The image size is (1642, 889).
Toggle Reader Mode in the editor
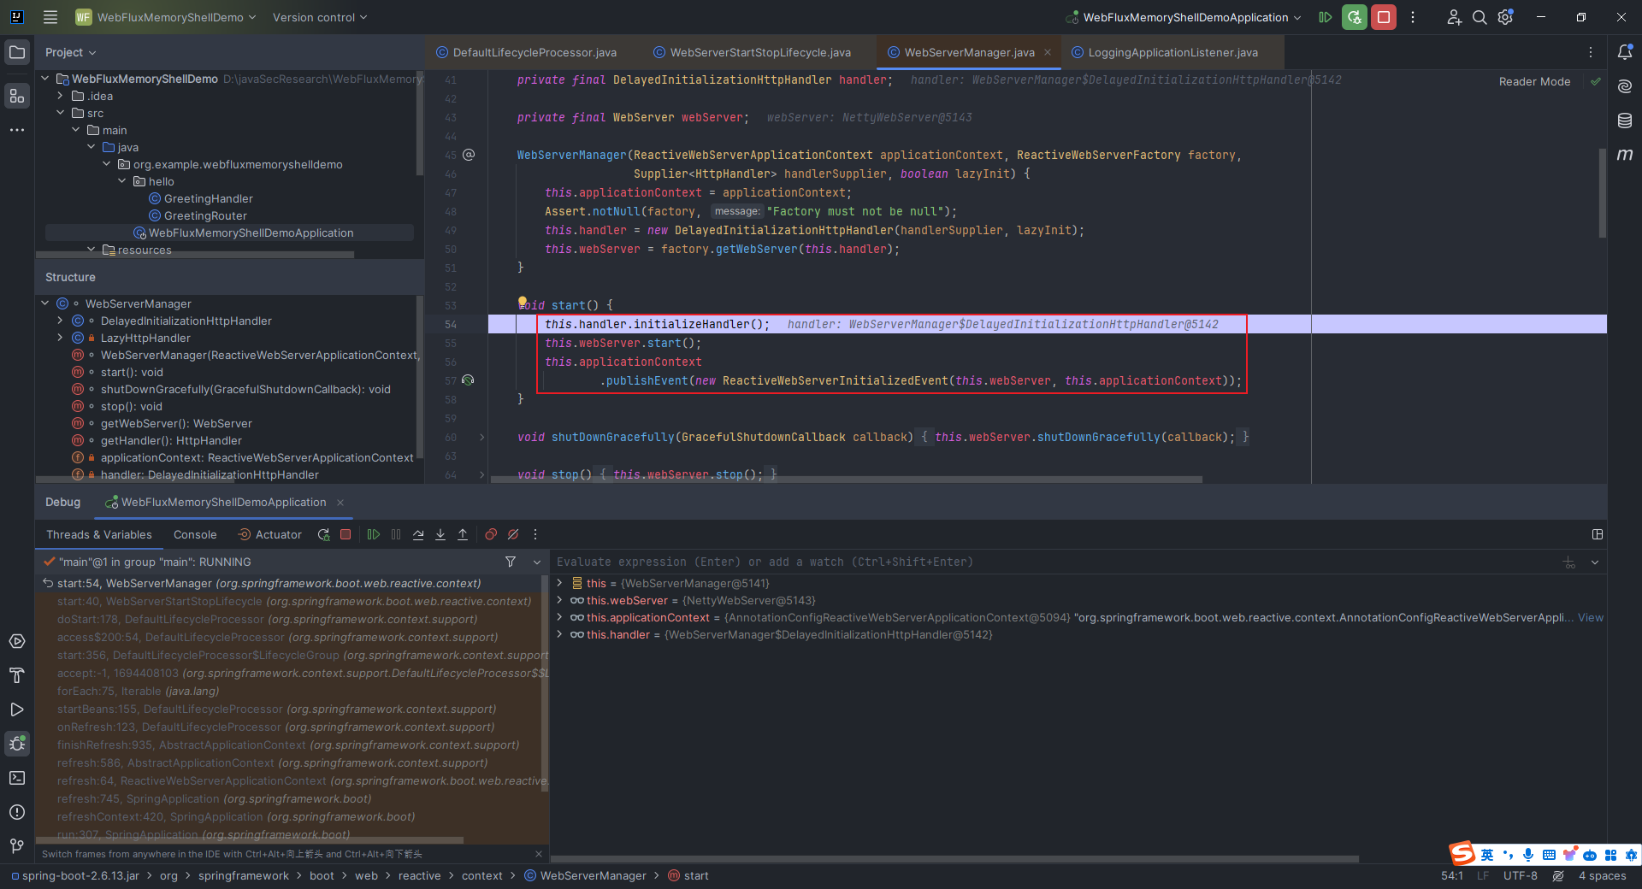(1534, 81)
